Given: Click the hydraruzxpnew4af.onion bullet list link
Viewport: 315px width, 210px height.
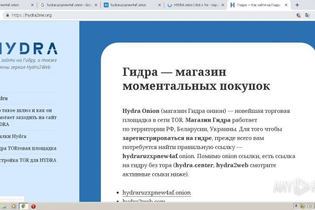Looking at the screenshot, I should tap(156, 193).
